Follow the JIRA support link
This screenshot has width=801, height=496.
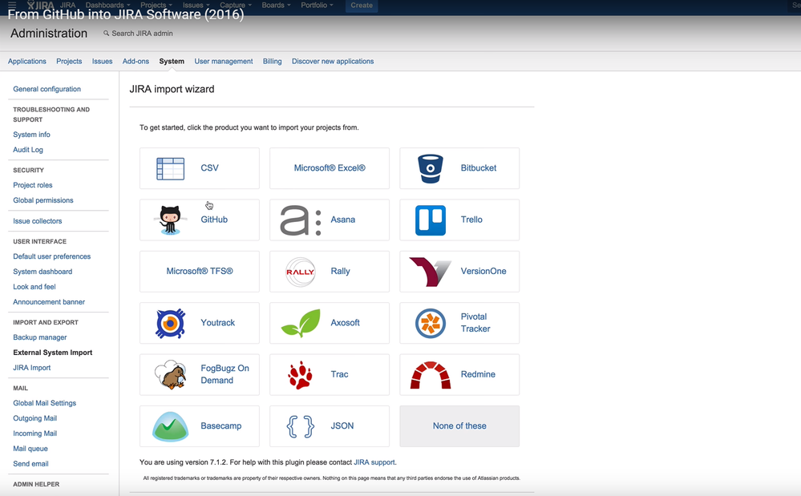pos(374,462)
